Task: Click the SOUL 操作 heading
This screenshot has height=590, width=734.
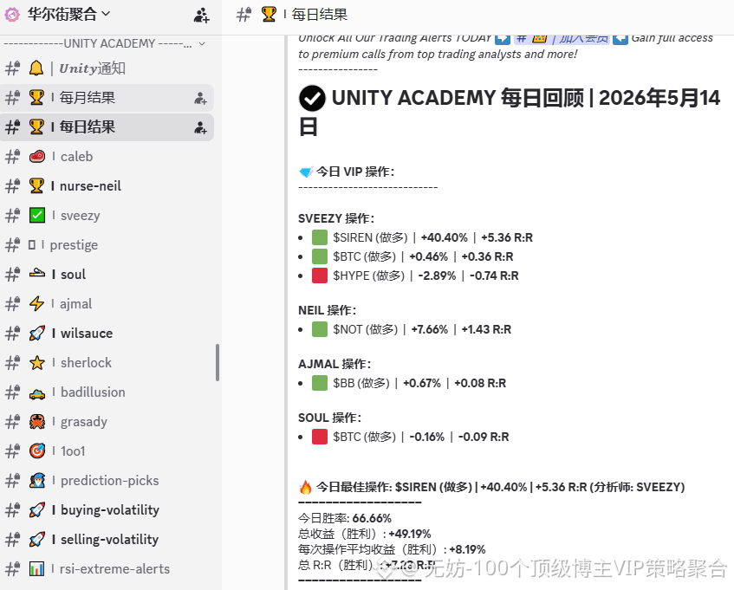Action: point(329,418)
